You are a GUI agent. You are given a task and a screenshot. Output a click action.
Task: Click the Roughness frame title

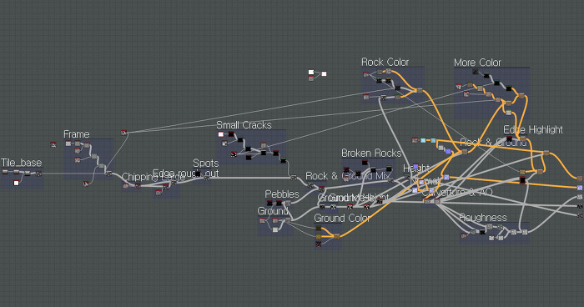pyautogui.click(x=483, y=217)
